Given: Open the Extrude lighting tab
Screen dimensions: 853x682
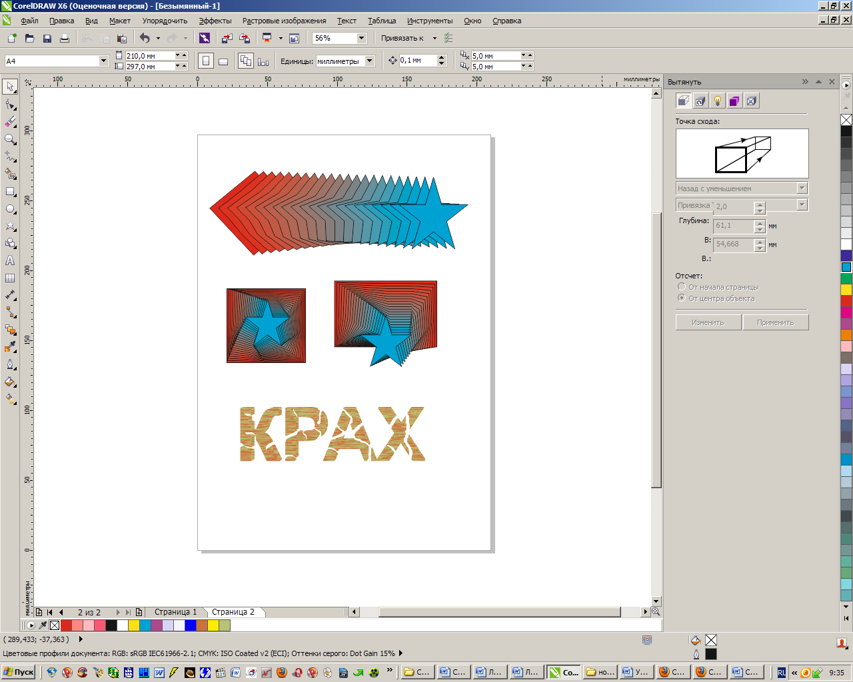Looking at the screenshot, I should tap(717, 101).
